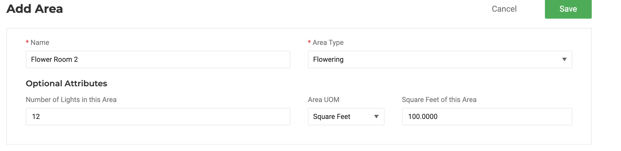Click the red asterisk beside Name
Image resolution: width=621 pixels, height=151 pixels.
click(27, 42)
